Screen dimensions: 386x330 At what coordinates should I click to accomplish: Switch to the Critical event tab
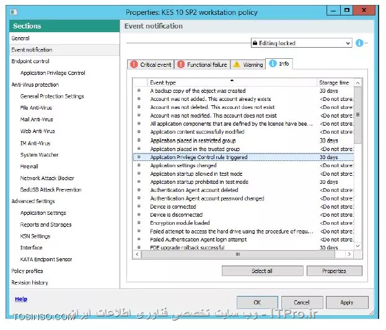pos(151,64)
